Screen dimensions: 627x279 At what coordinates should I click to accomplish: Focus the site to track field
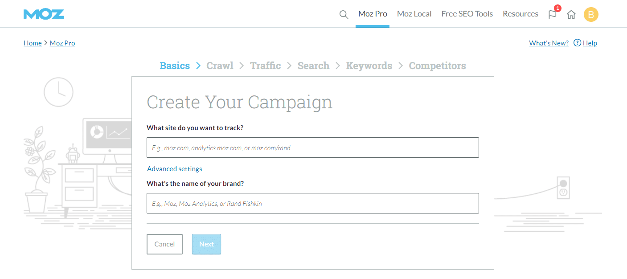[x=313, y=148]
